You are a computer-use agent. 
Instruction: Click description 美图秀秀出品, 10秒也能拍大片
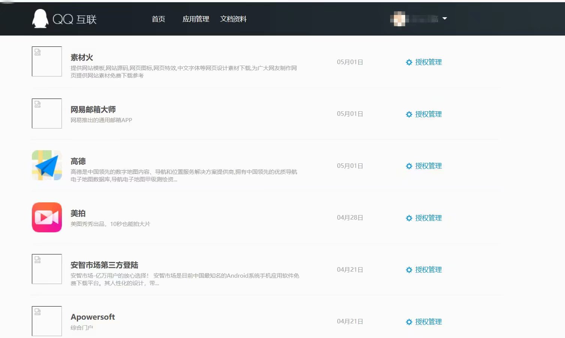[110, 224]
